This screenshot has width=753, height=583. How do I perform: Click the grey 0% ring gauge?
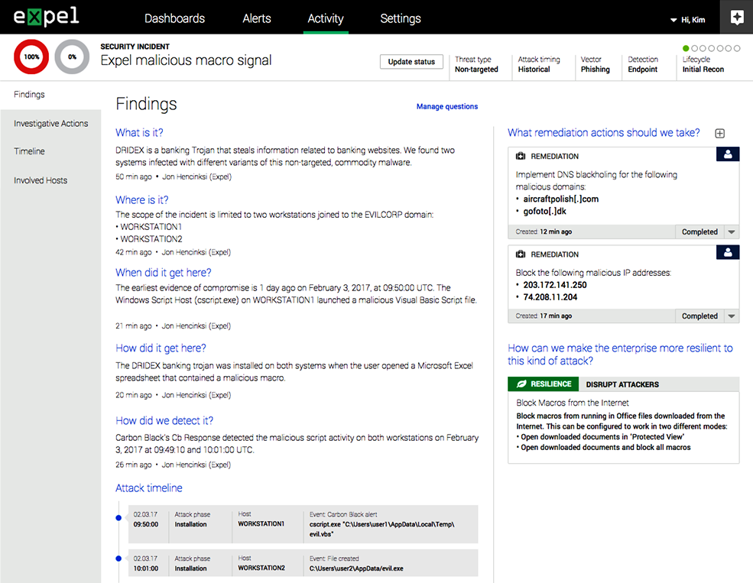point(72,57)
